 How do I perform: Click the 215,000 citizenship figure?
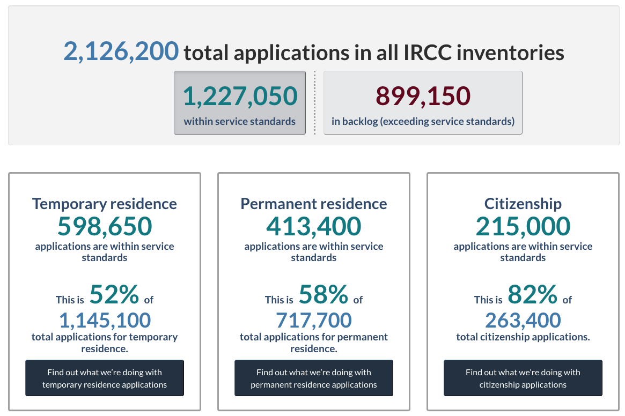[523, 226]
